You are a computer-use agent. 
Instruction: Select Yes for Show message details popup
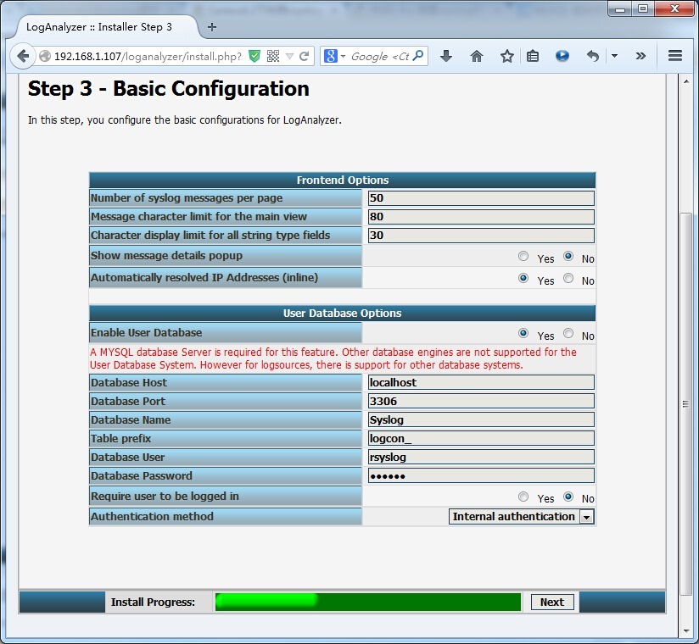[x=523, y=256]
